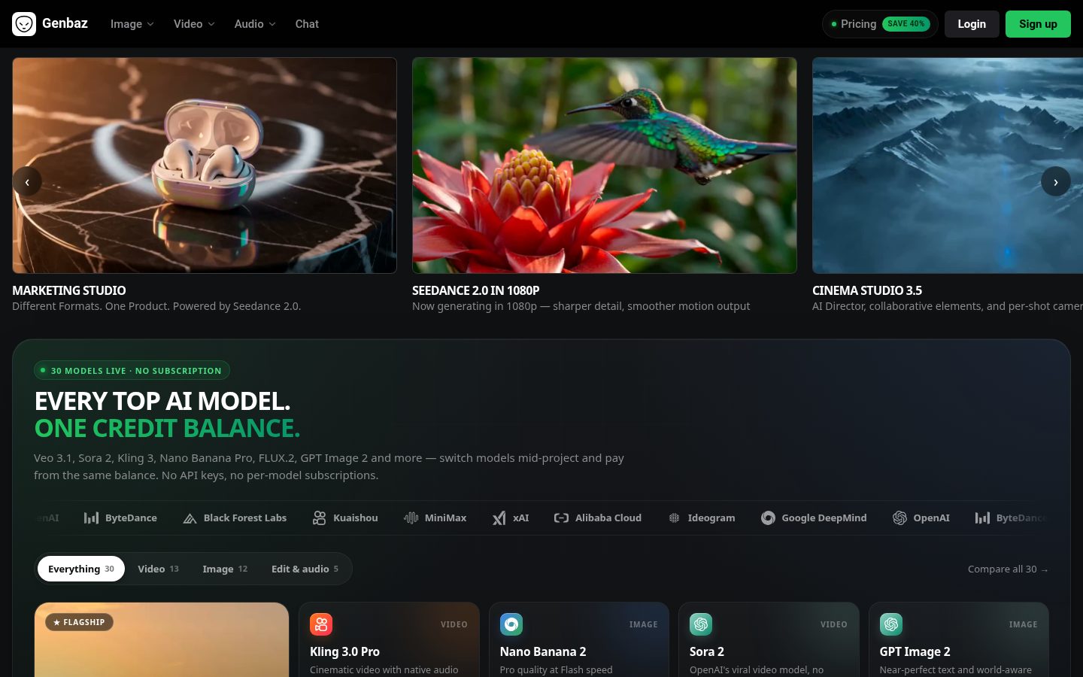Open the Kling 3.0 Pro card title
The height and width of the screenshot is (677, 1083).
pyautogui.click(x=344, y=651)
